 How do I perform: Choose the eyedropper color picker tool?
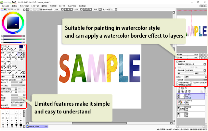pyautogui.click(x=15, y=49)
